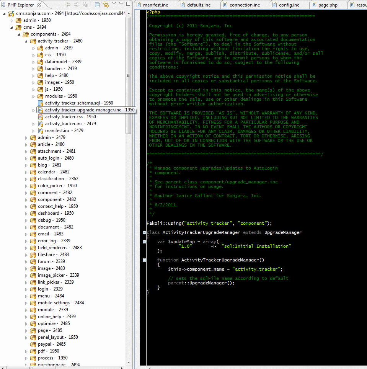Click the folder icon next to paypal
This screenshot has width=367, height=369.
coord(33,344)
